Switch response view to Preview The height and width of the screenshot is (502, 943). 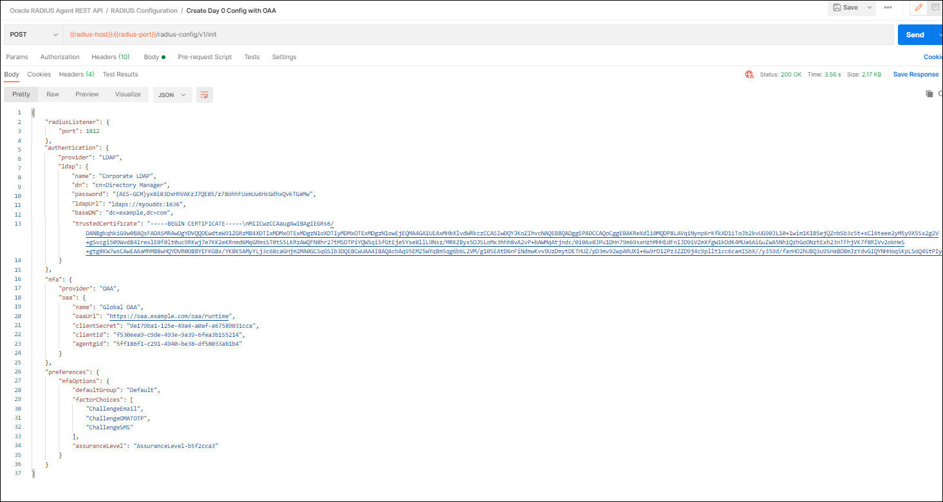point(87,94)
